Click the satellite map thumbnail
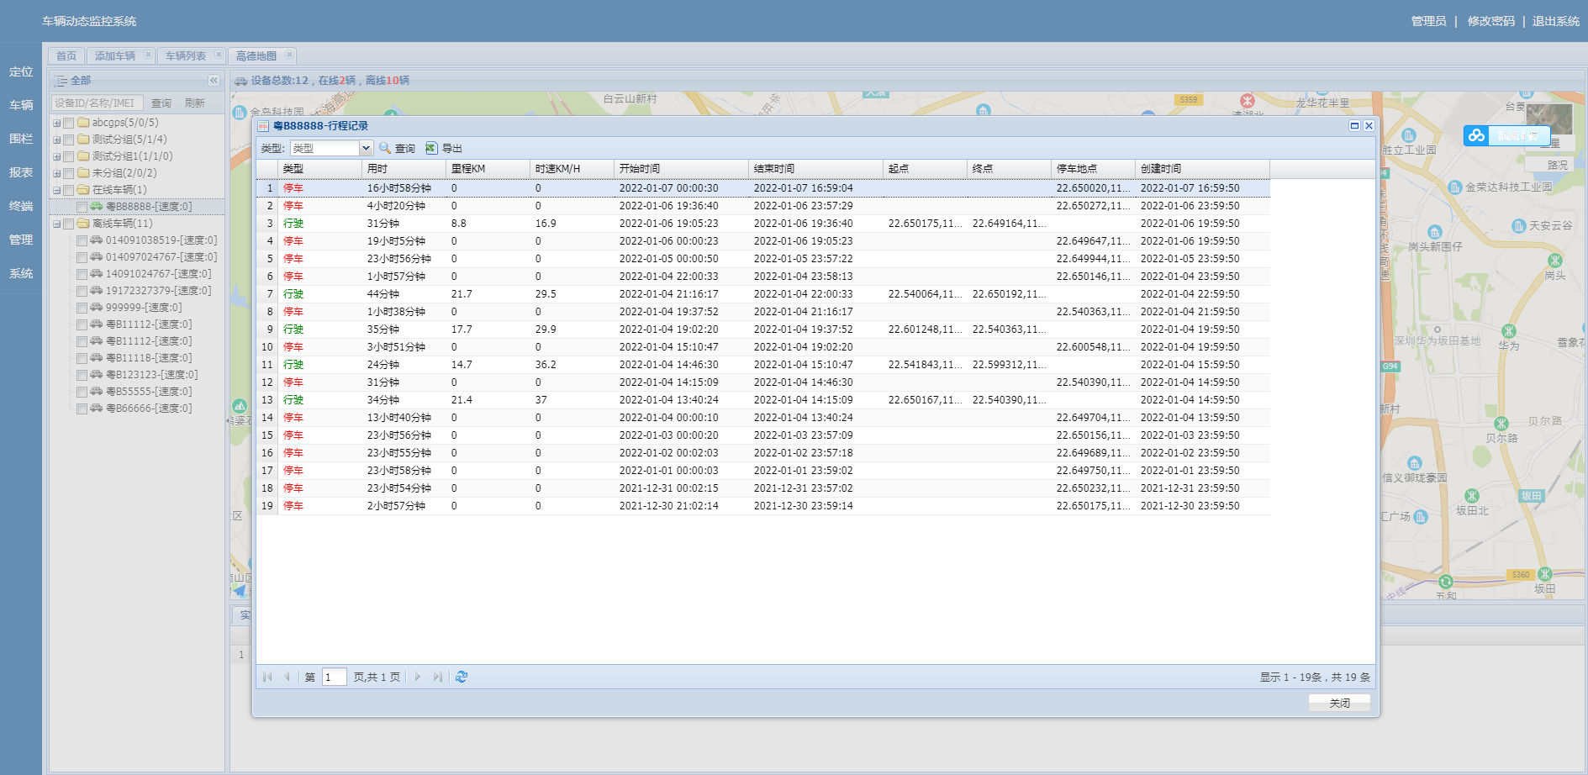 point(1548,119)
